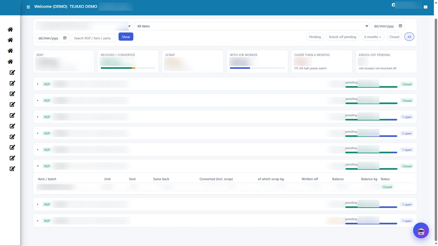Select the Knock-off pending filter pill

tap(343, 37)
